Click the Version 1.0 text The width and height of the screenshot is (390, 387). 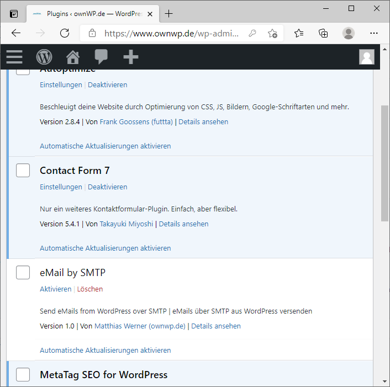coord(57,326)
